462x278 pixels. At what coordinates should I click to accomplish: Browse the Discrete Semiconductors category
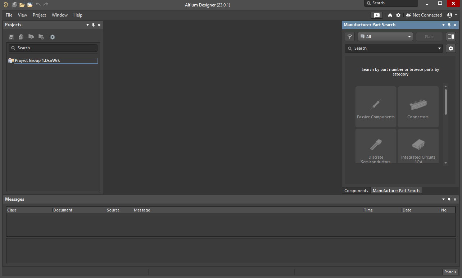click(x=376, y=146)
